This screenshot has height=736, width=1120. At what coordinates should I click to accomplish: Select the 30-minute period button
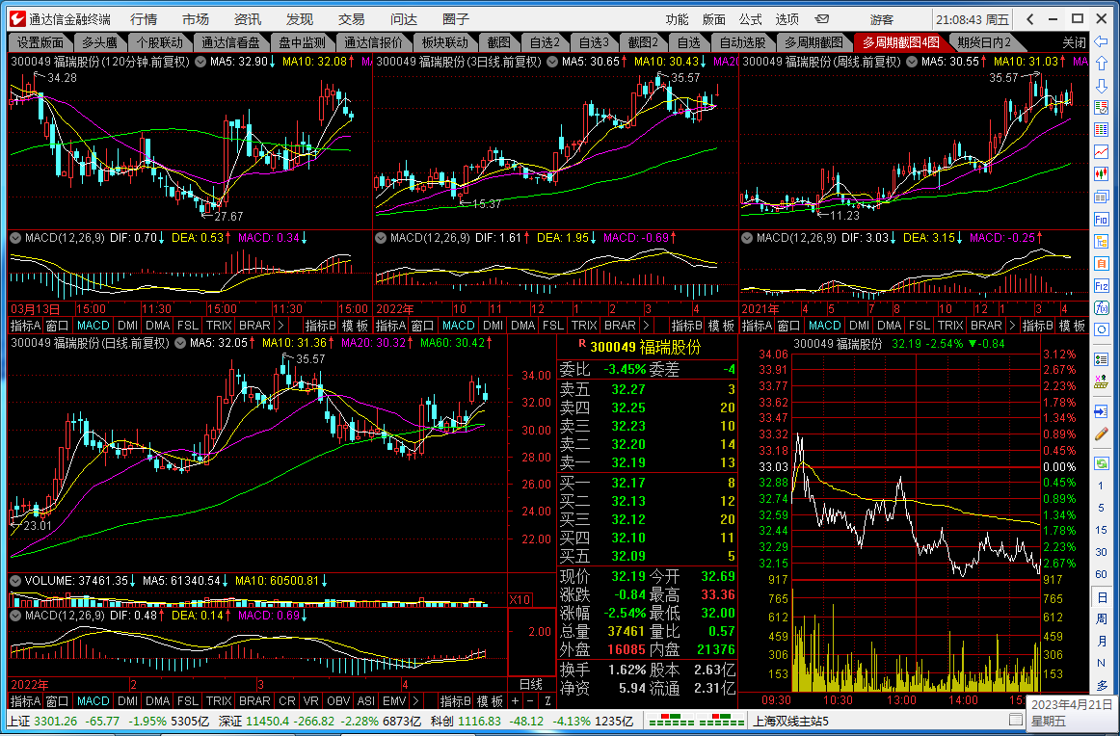(x=1102, y=552)
